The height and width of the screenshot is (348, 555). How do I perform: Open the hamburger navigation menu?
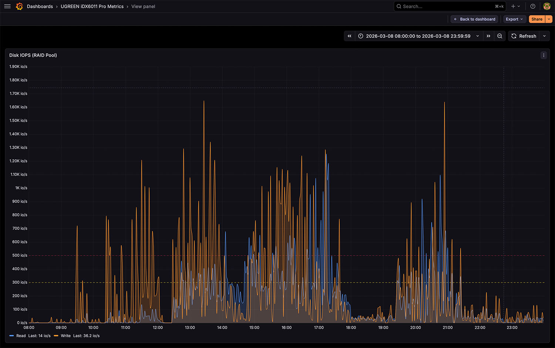click(7, 6)
